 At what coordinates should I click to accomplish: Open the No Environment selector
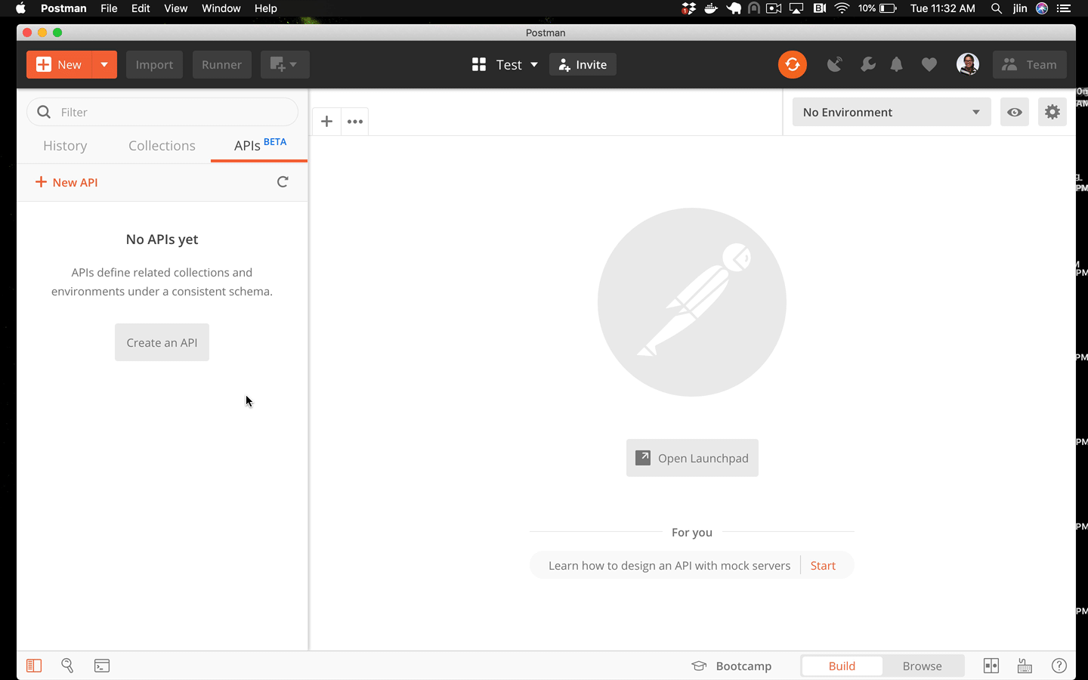point(892,112)
